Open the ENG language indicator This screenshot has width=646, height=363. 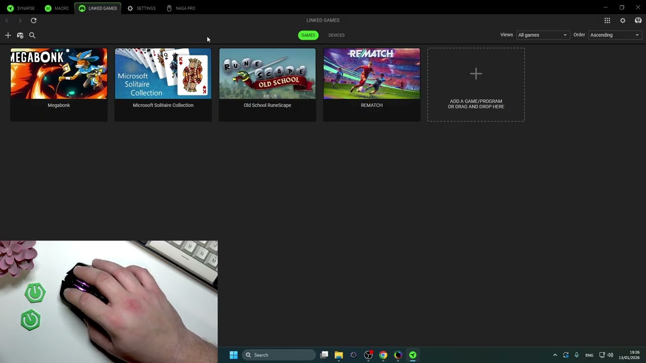tap(589, 355)
